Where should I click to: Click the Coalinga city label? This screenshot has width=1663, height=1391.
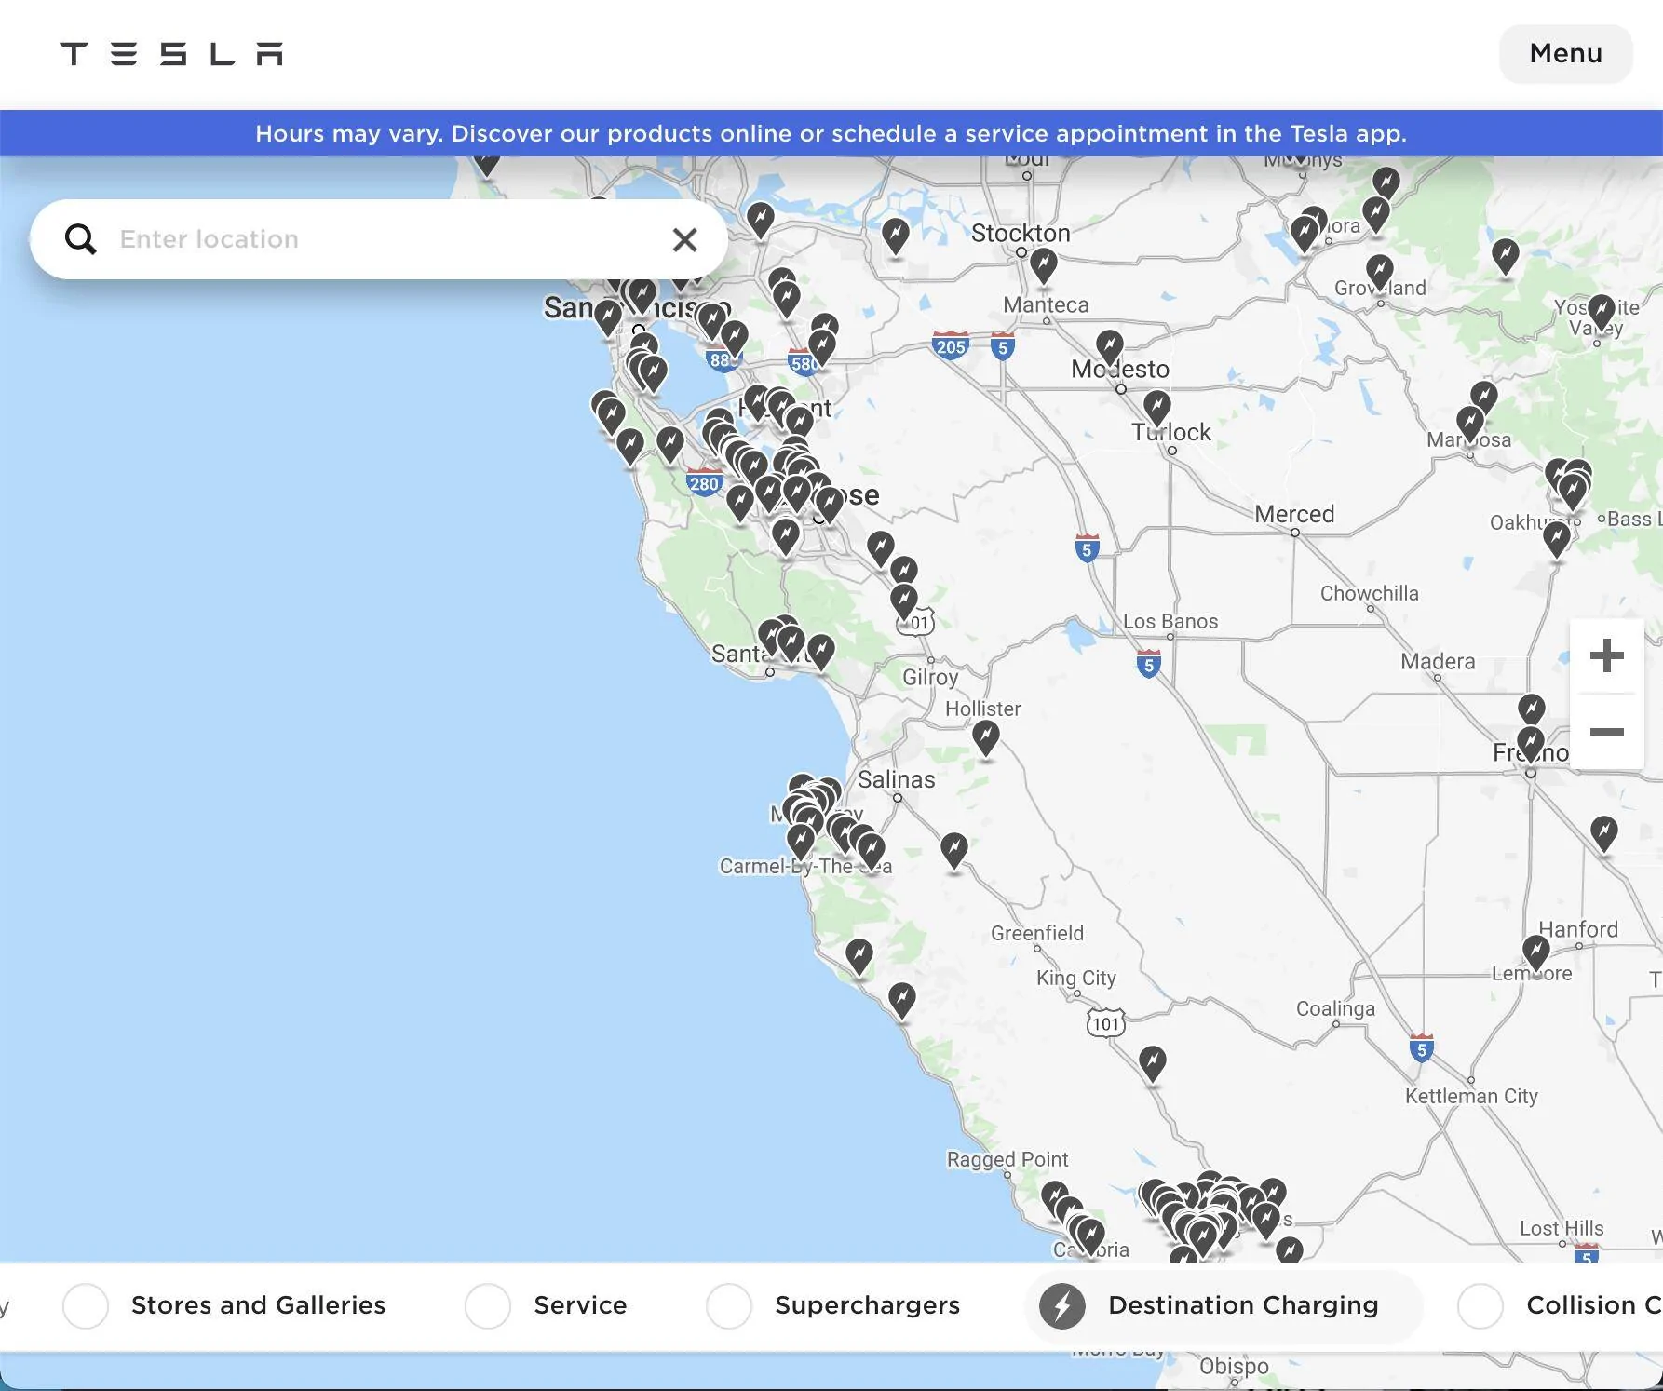tap(1335, 1008)
